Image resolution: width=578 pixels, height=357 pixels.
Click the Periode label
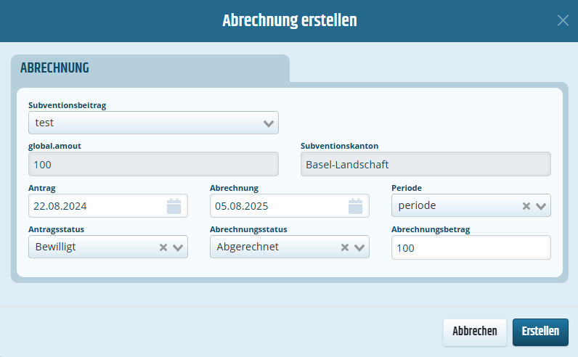(407, 188)
